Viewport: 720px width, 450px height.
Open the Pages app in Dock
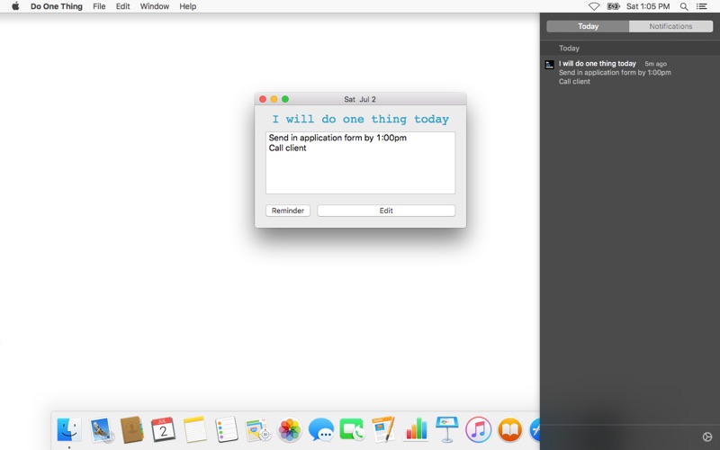[384, 430]
